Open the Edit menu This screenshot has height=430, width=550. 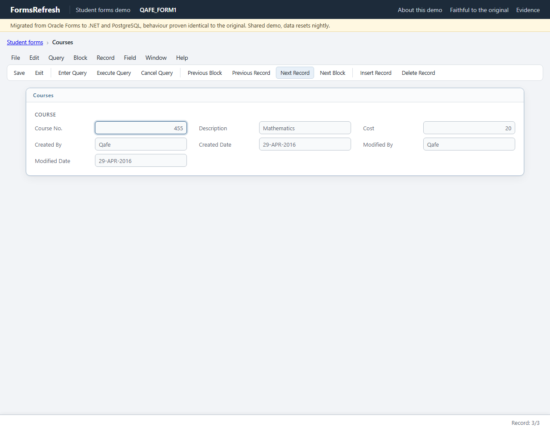click(x=34, y=58)
